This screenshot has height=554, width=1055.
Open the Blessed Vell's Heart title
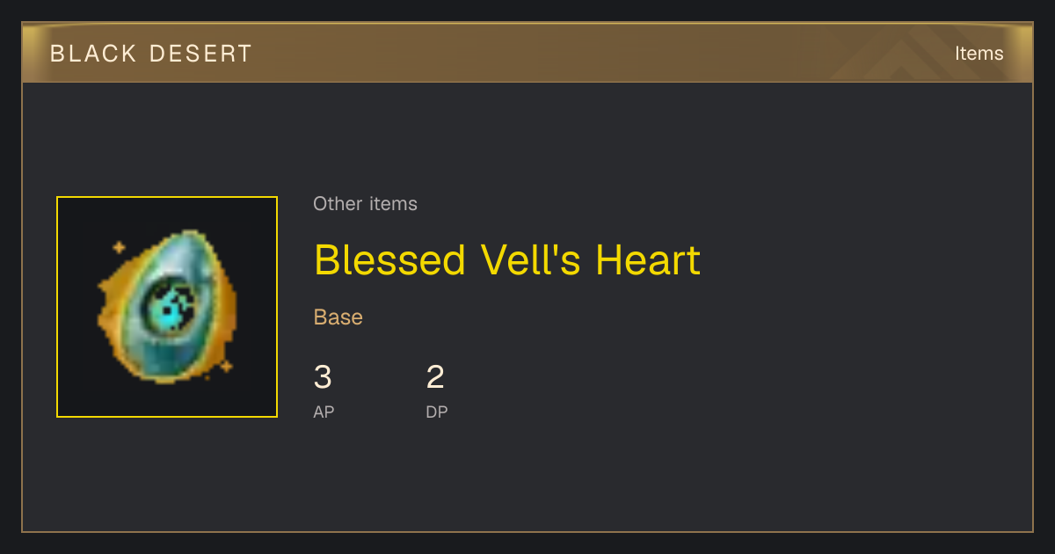click(x=507, y=260)
